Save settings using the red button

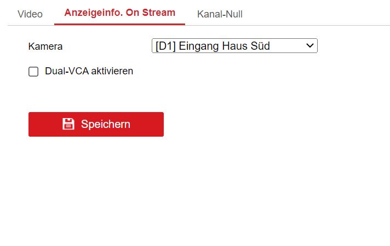(x=96, y=124)
